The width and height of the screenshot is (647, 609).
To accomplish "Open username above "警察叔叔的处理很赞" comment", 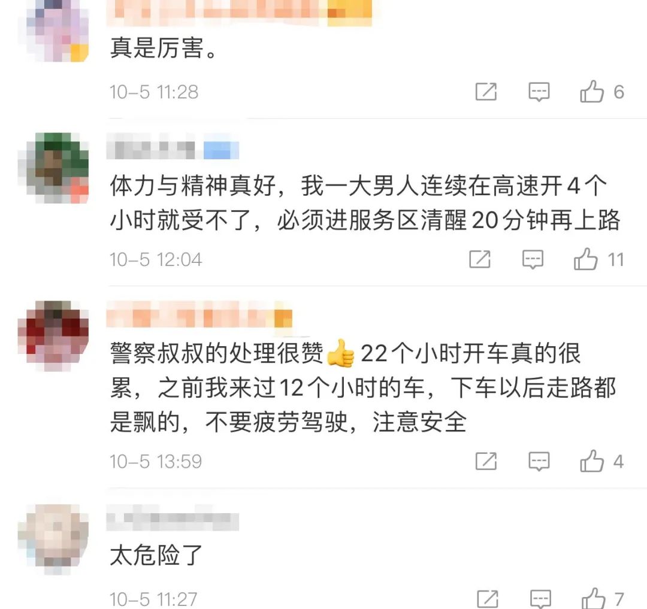I will 199,318.
